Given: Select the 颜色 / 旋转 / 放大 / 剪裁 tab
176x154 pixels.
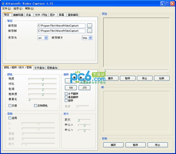Looking at the screenshot, I should click(x=18, y=68).
